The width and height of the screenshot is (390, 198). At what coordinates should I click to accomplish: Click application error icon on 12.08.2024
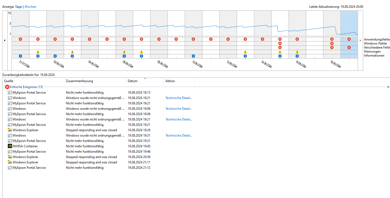coord(228,39)
